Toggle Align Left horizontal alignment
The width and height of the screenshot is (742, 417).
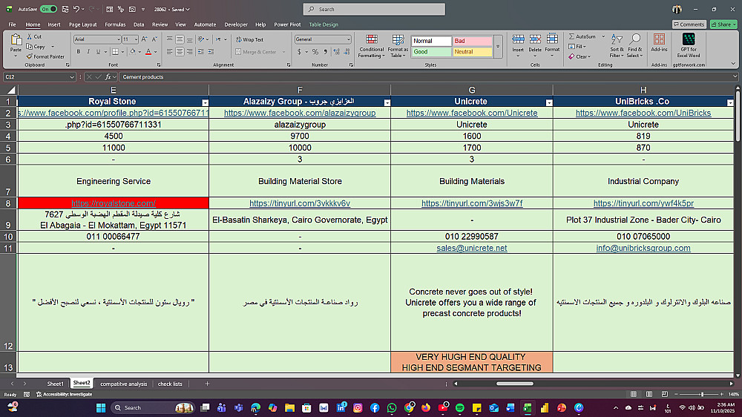[169, 52]
